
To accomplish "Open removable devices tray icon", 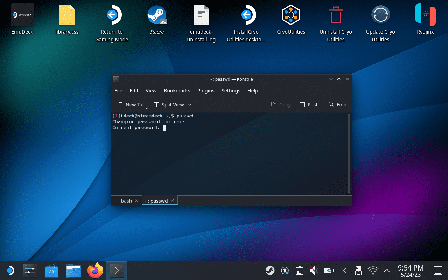I will tap(358, 271).
